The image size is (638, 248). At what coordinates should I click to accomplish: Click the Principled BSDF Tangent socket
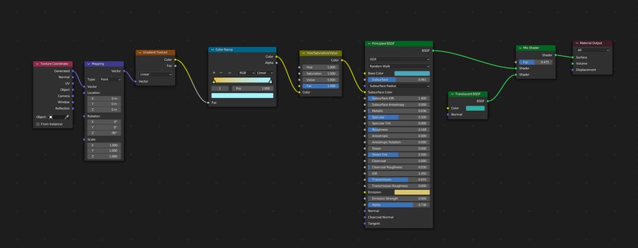click(x=365, y=224)
